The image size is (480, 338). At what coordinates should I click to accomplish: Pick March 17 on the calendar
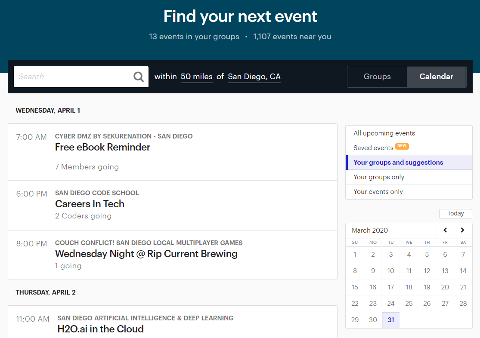pyautogui.click(x=390, y=287)
